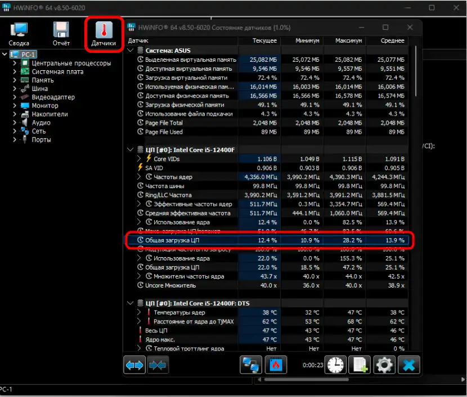The width and height of the screenshot is (467, 397).
Task: Expand the Core VIDs sensor row
Action: point(139,159)
